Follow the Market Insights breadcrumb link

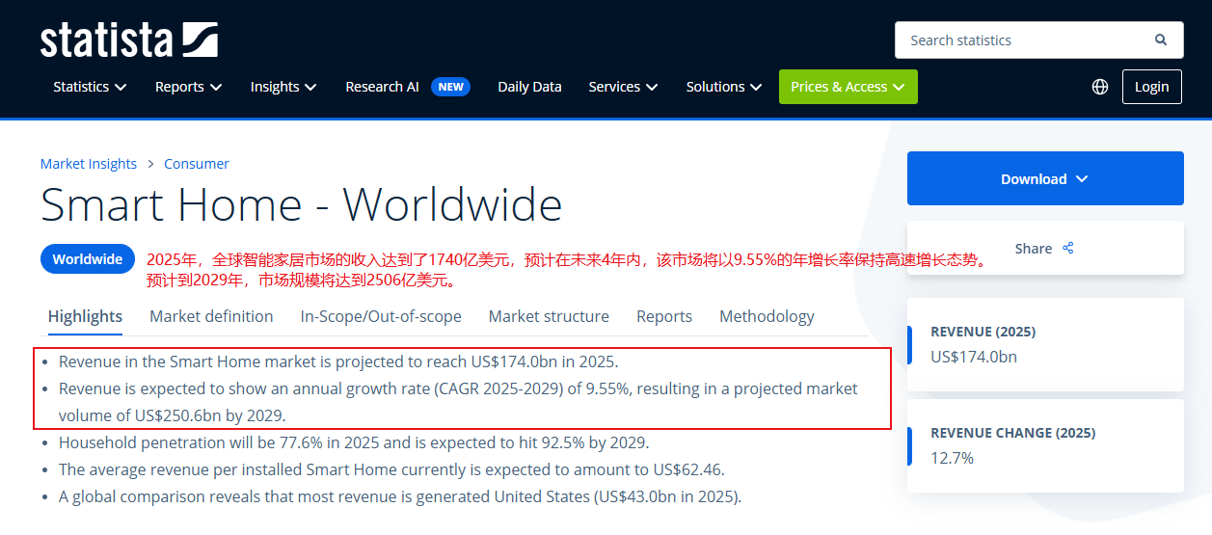tap(89, 164)
